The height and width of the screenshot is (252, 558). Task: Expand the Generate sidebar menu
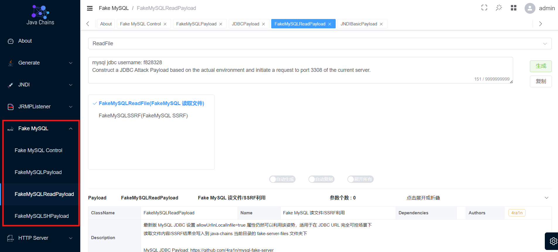(x=40, y=63)
